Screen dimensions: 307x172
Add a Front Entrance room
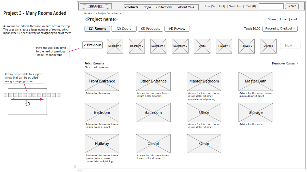(x=102, y=81)
